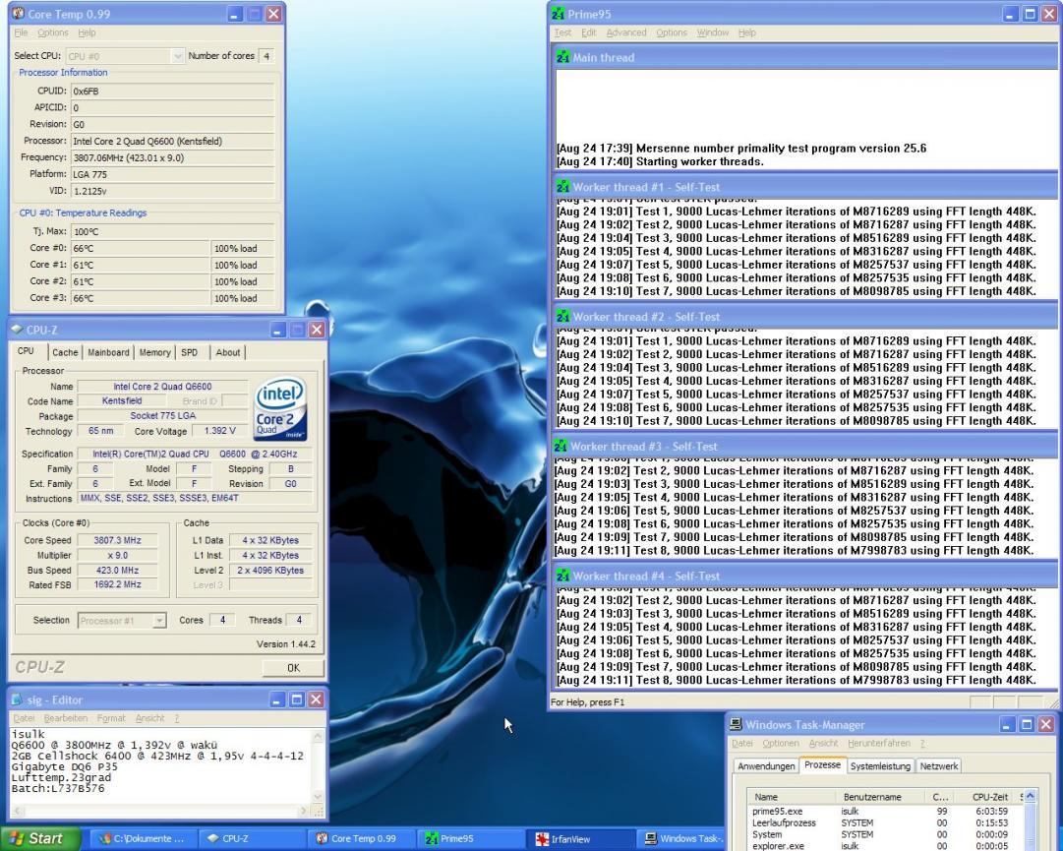1063x851 pixels.
Task: Switch to IrfanView in the taskbar
Action: [582, 839]
